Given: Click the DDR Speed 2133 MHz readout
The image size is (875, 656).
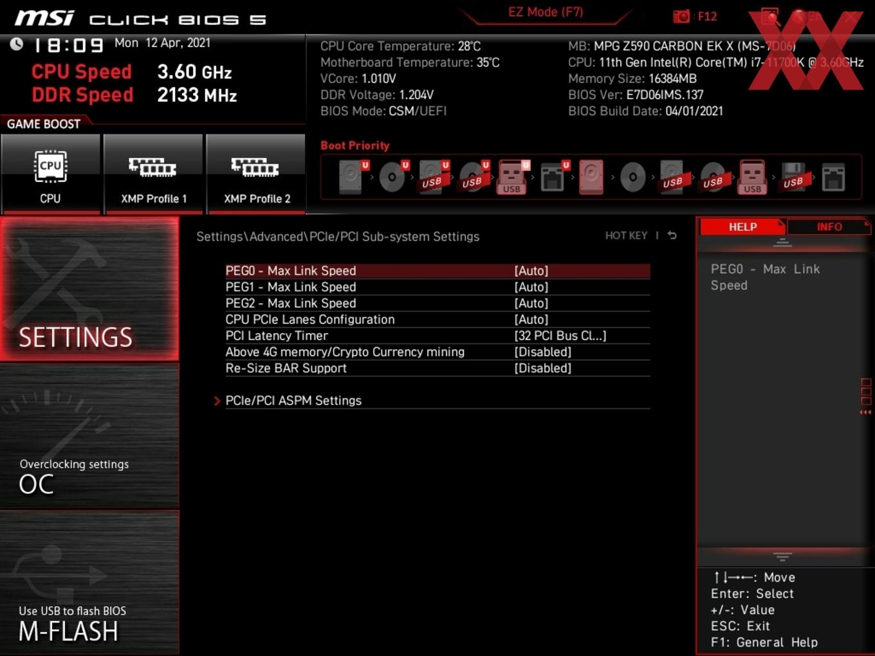Looking at the screenshot, I should pos(134,95).
